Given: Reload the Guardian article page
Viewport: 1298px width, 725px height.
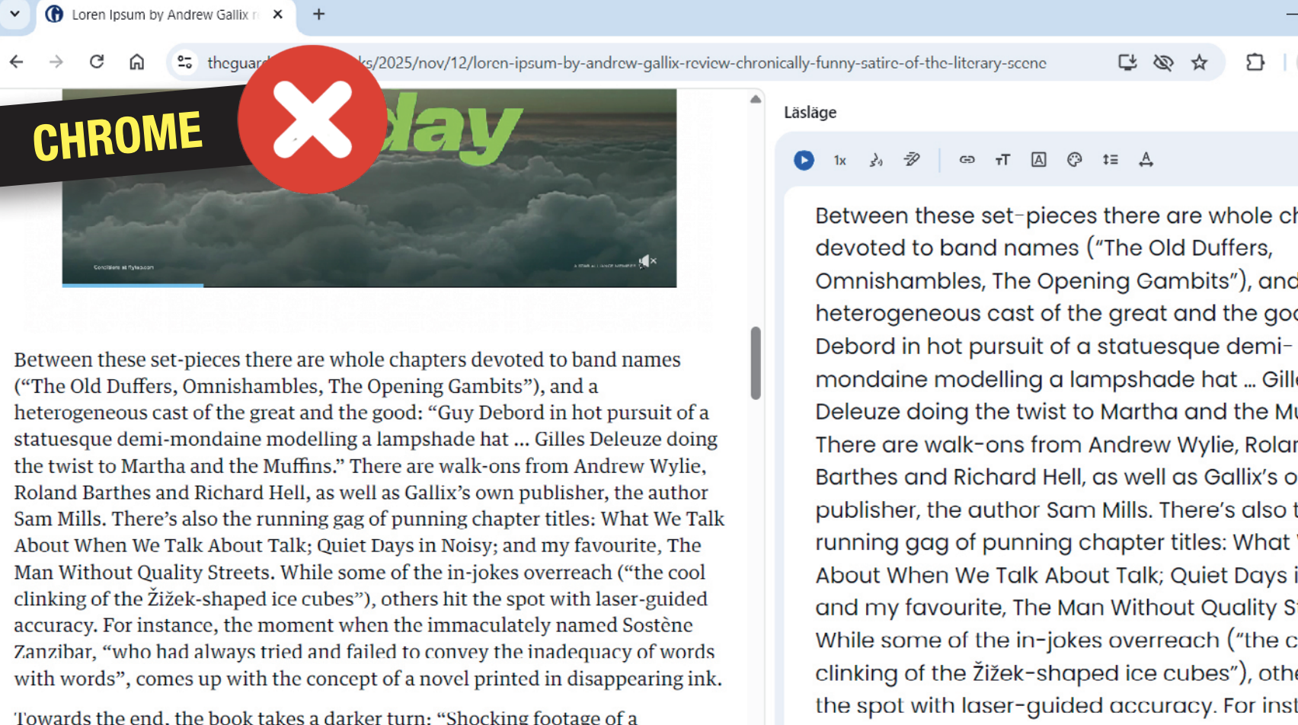Looking at the screenshot, I should coord(97,62).
